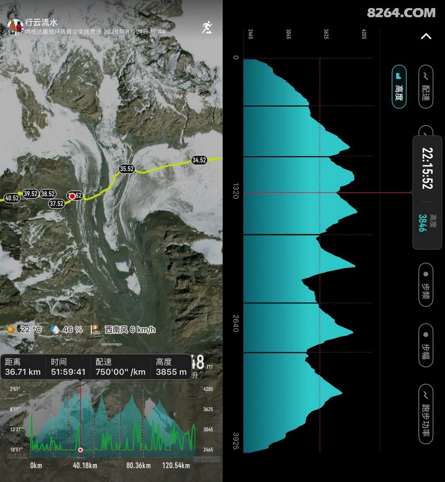Open the 行云流水 username
Viewport: 445px width, 482px height.
pos(41,22)
